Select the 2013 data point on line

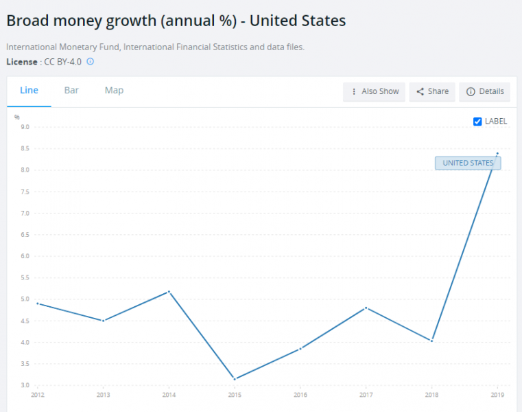click(x=102, y=321)
